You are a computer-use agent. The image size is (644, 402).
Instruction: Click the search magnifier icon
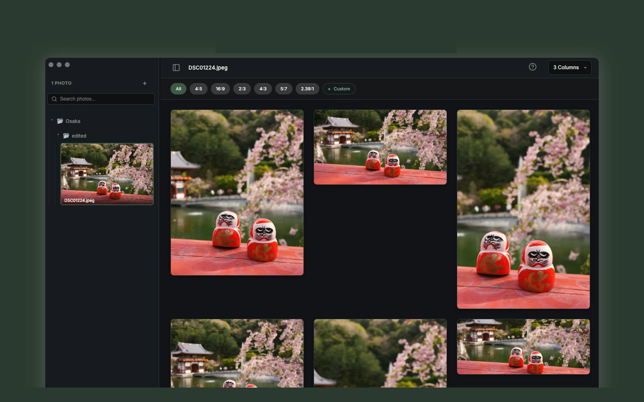pos(54,99)
